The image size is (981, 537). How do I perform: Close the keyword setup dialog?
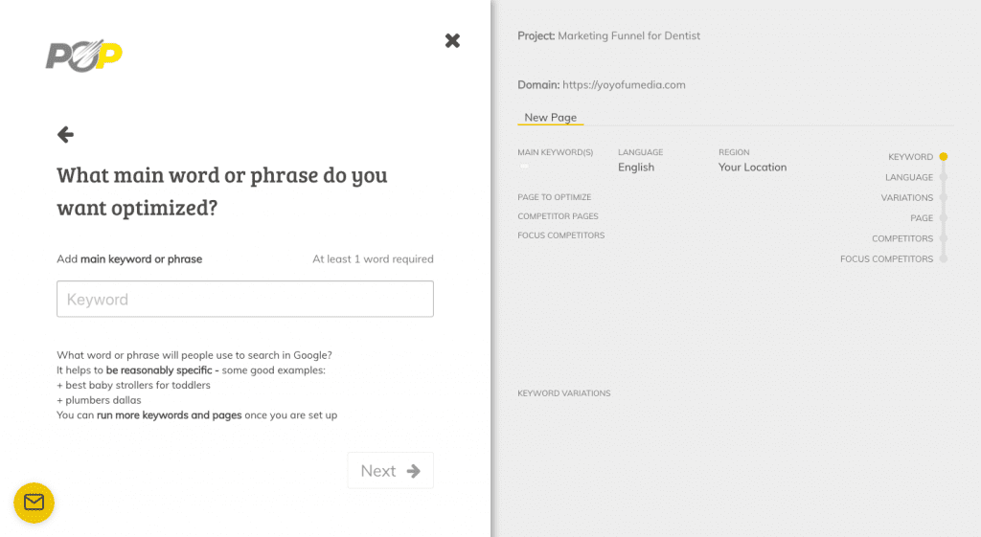[452, 40]
